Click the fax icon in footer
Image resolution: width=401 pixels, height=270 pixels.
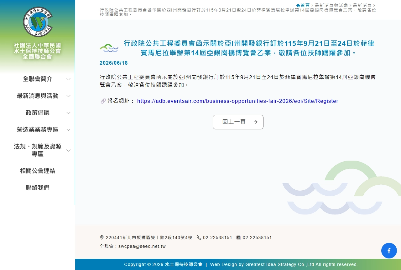(x=238, y=237)
